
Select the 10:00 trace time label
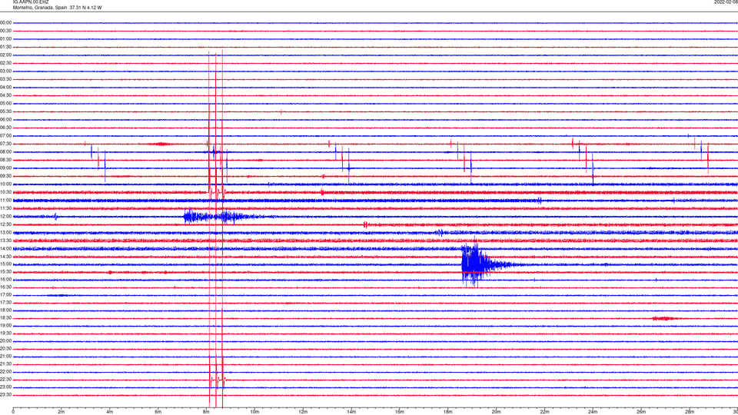[5, 184]
